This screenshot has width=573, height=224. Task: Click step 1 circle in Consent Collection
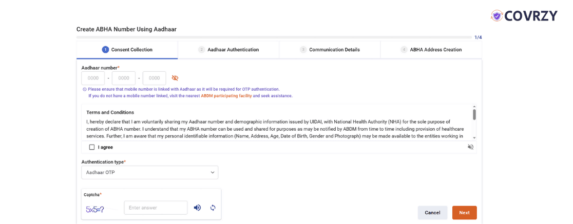click(x=105, y=50)
